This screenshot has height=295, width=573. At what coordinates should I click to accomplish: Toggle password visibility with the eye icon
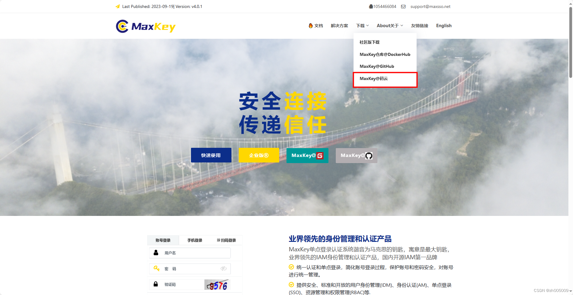[223, 269]
